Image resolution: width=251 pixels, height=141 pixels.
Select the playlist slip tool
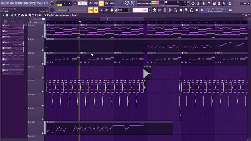[x=26, y=15]
